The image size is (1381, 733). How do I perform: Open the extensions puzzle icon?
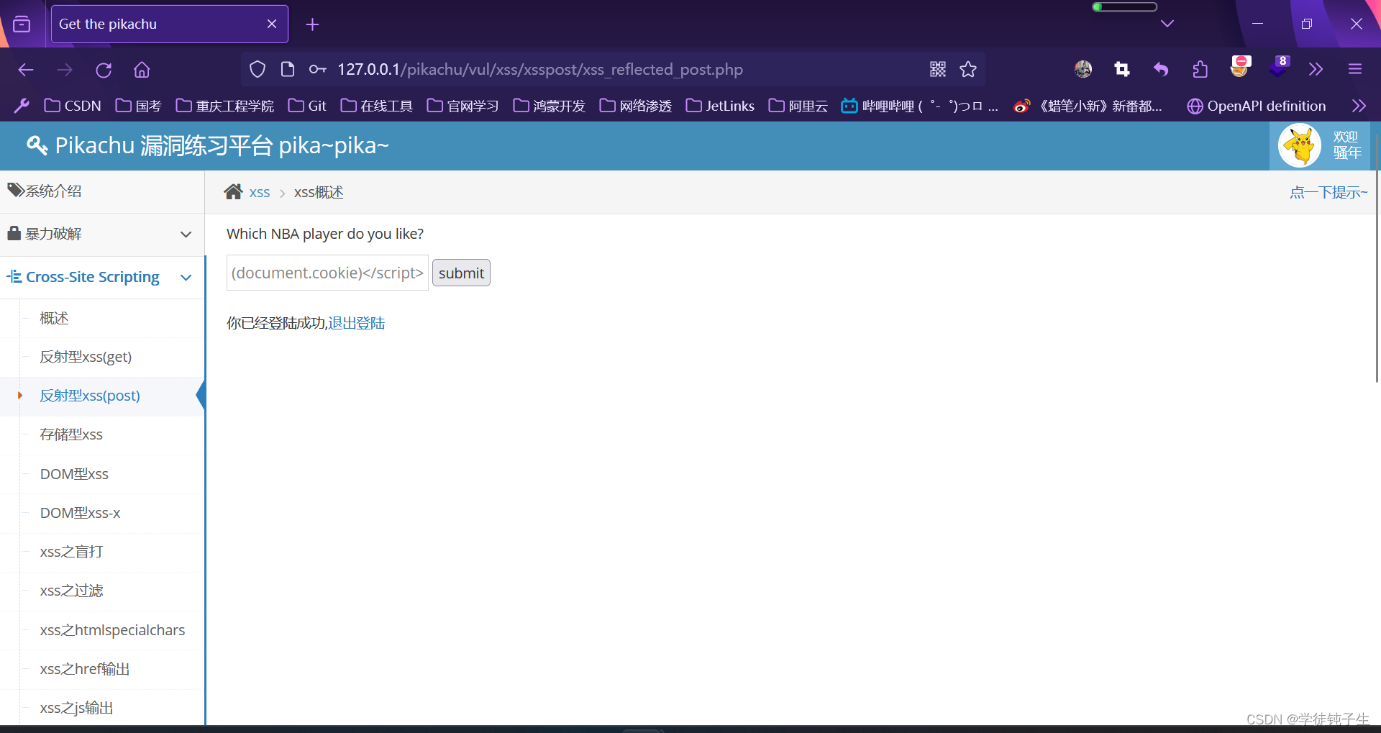click(x=1200, y=69)
